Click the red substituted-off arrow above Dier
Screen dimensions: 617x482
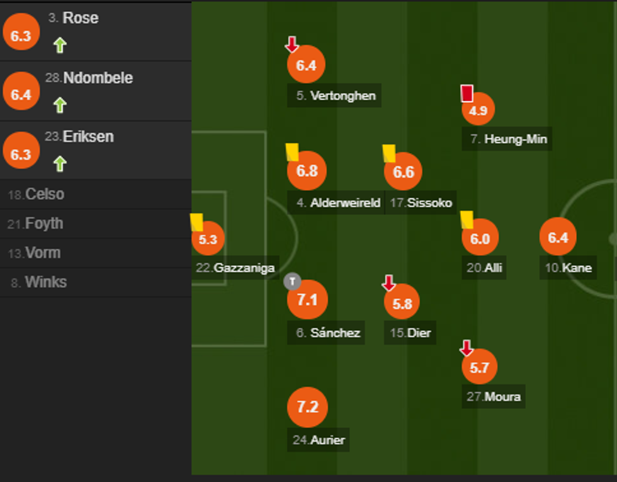(389, 283)
